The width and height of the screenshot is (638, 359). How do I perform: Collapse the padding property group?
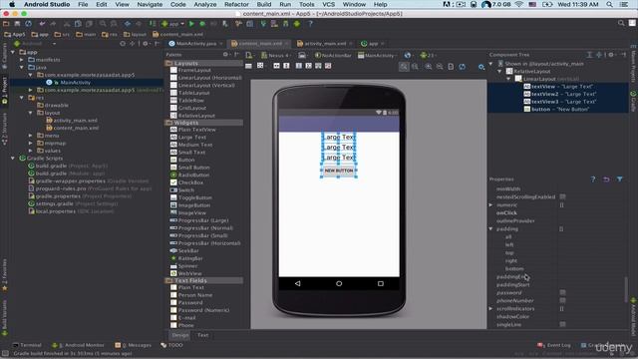click(490, 229)
